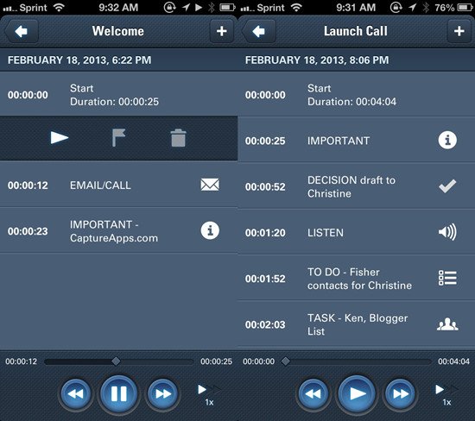
Task: Select Launch Call Start row Duration 00:04:04
Action: (x=356, y=94)
